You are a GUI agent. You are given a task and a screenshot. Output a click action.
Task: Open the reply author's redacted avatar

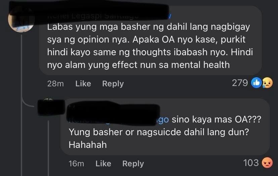pyautogui.click(x=51, y=107)
